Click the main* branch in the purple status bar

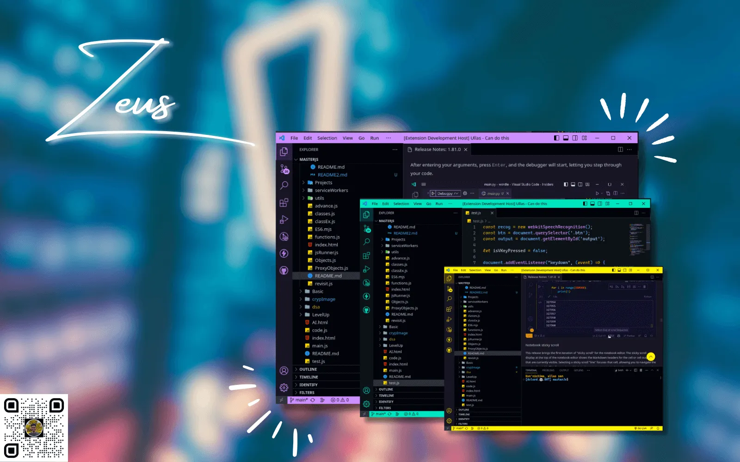pos(299,400)
